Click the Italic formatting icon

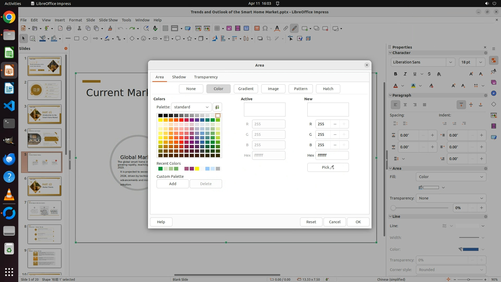[405, 74]
